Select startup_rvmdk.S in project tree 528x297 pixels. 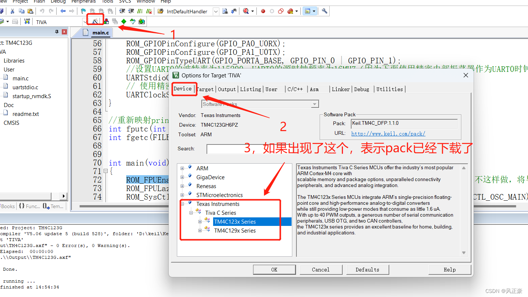[32, 96]
